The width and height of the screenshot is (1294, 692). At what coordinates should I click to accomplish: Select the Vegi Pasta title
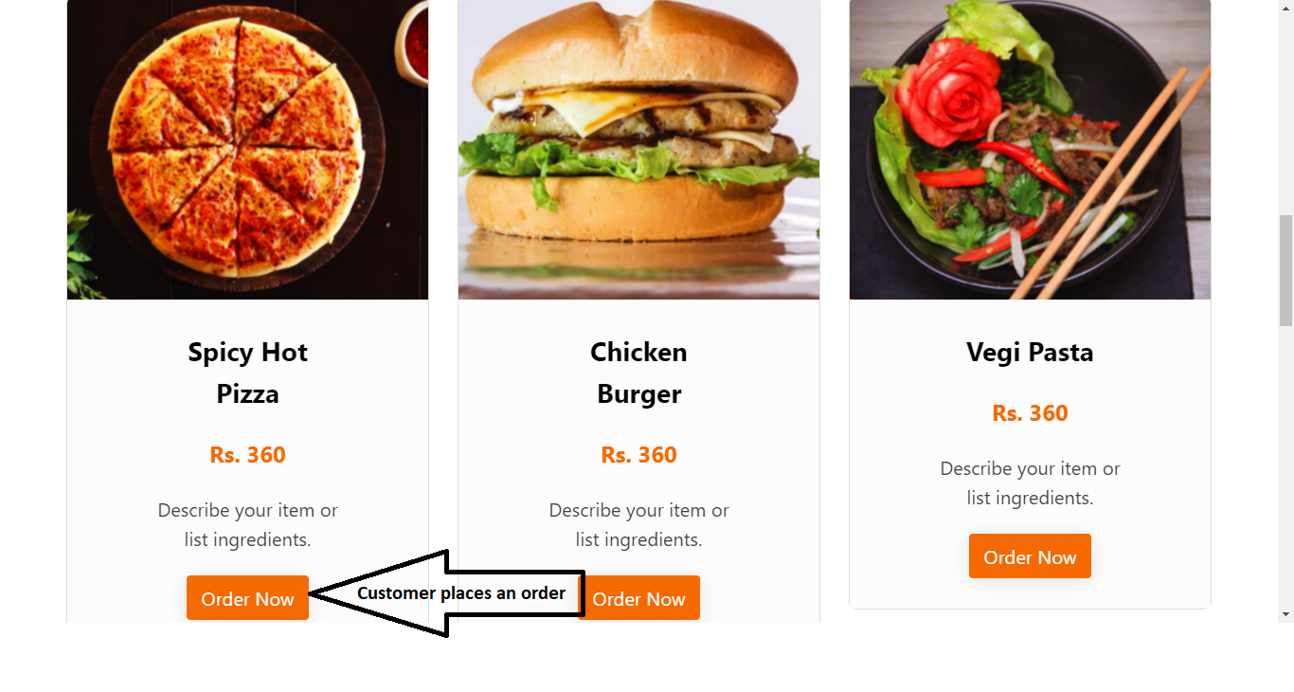point(1030,352)
